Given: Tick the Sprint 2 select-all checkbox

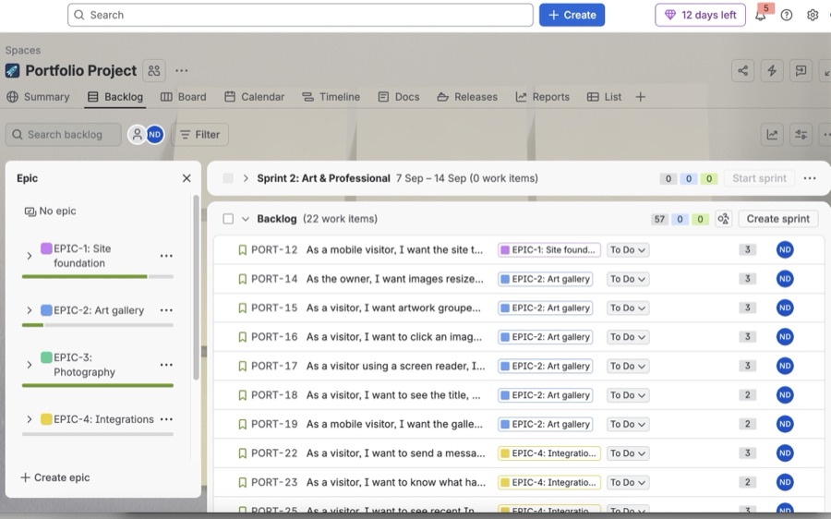Looking at the screenshot, I should tap(228, 178).
